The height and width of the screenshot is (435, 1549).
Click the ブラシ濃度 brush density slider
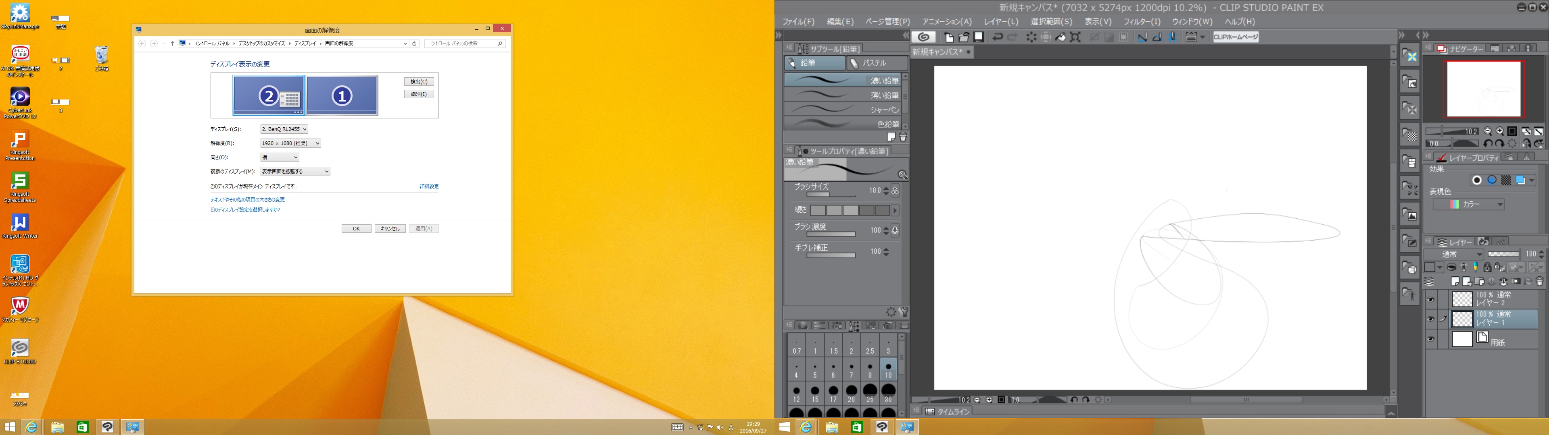point(831,234)
